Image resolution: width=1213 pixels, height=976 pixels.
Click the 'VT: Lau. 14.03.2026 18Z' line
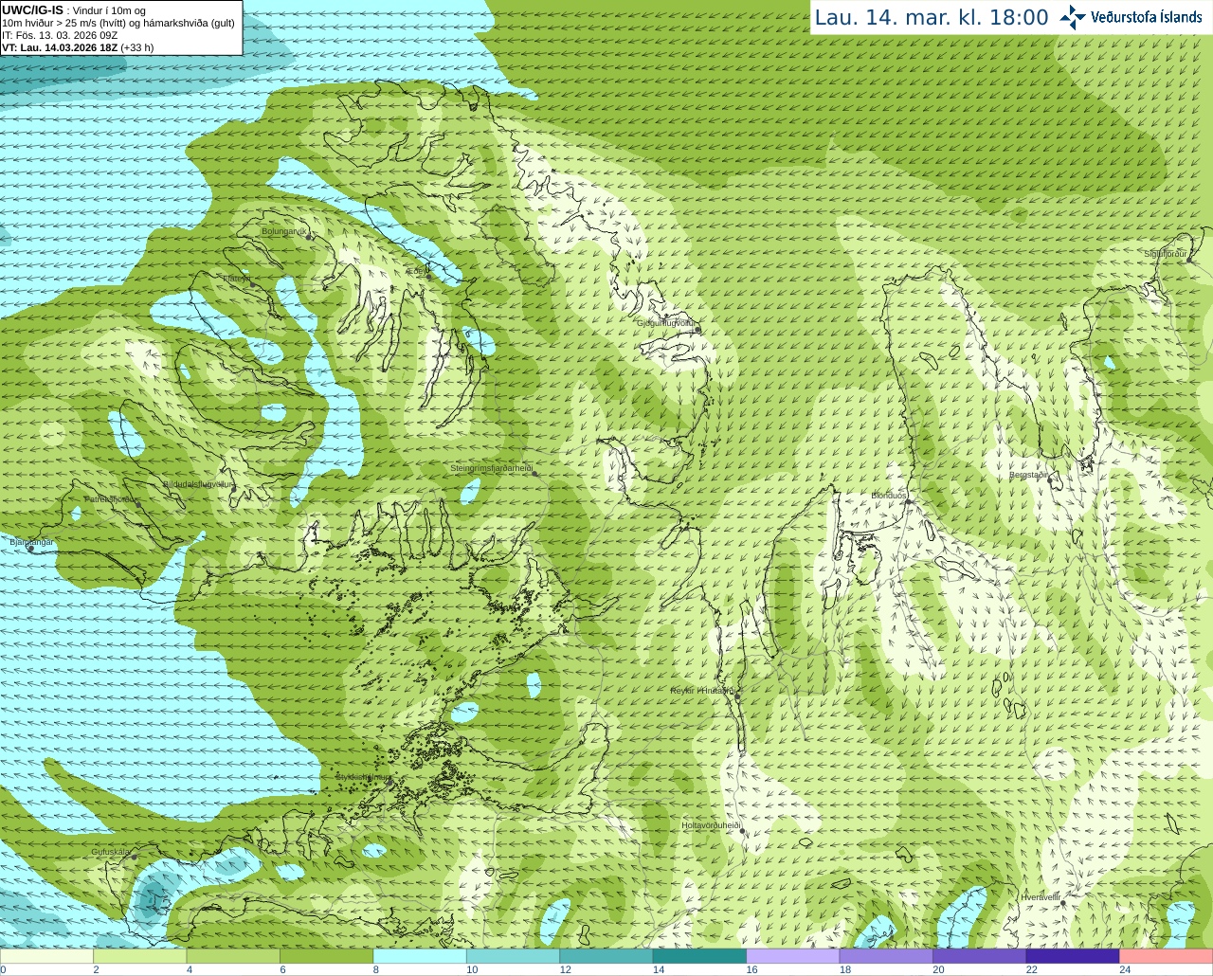pos(60,47)
